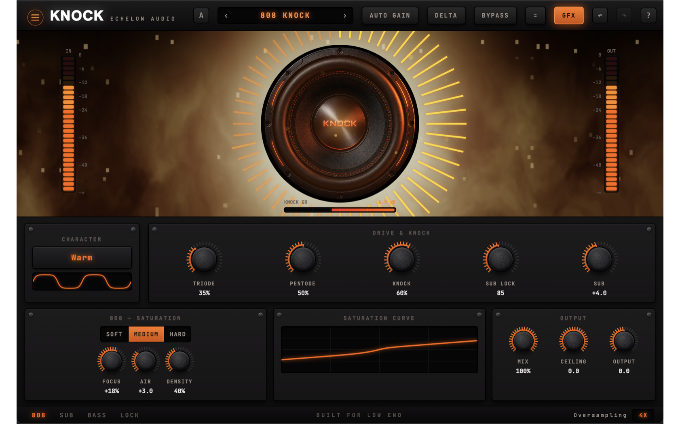The height and width of the screenshot is (424, 680).
Task: Click the Air value +3.0
Action: (x=146, y=391)
